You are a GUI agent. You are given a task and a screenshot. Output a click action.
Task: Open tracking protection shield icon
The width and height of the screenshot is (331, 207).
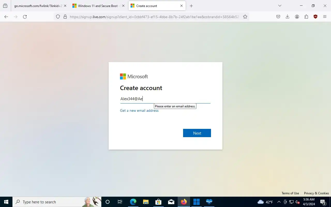(x=58, y=17)
